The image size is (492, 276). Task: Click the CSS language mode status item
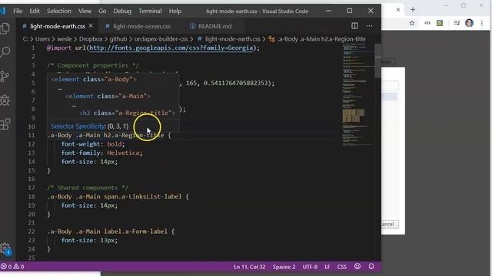341,267
